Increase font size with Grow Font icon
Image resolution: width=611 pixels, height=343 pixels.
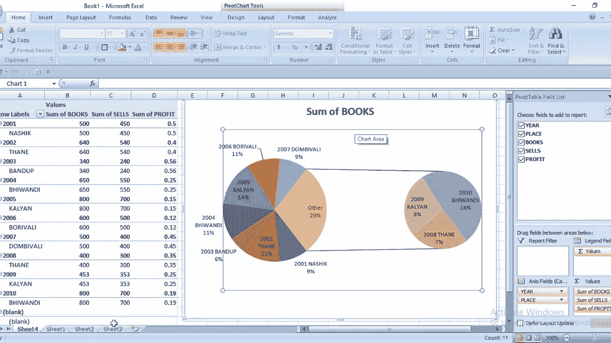pyautogui.click(x=132, y=34)
